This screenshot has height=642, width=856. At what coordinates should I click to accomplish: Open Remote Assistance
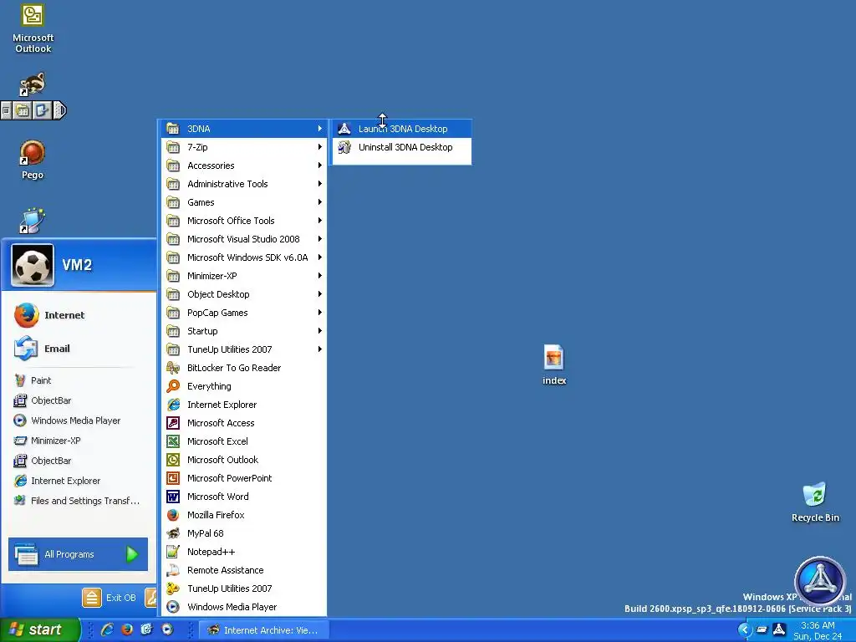[x=244, y=570]
